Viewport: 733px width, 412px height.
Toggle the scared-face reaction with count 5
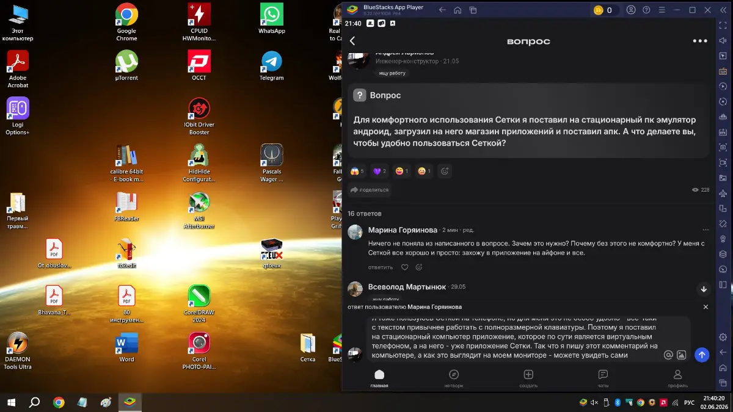tap(357, 172)
